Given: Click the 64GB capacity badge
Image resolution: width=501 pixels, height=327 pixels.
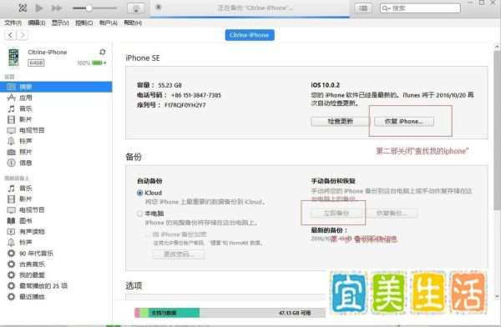Looking at the screenshot, I should point(36,63).
